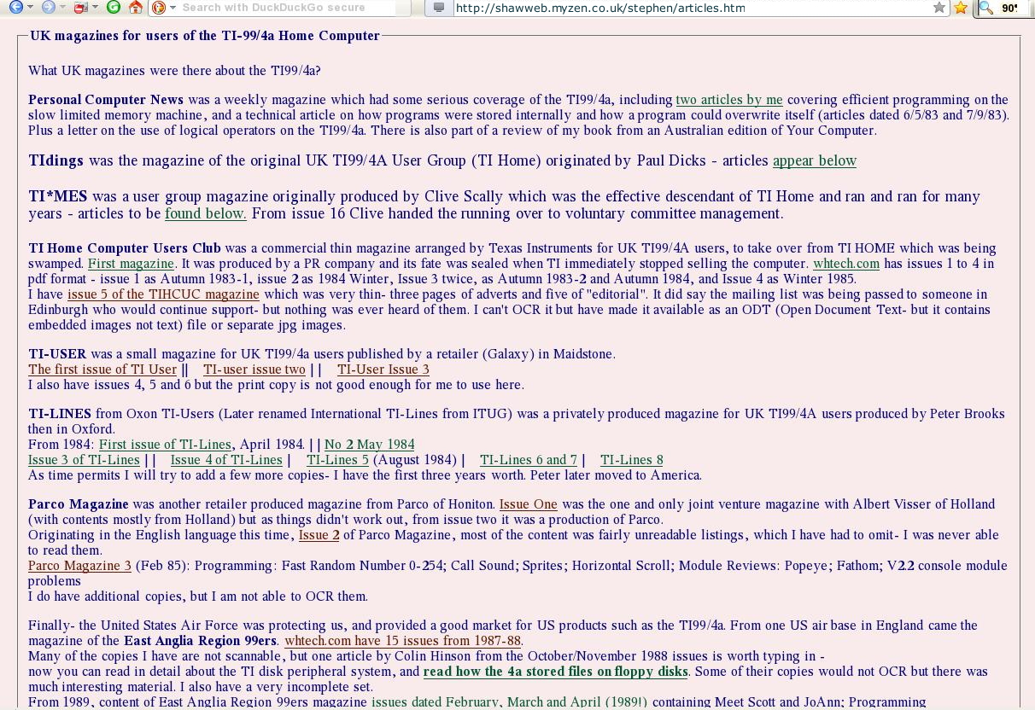Screen dimensions: 1035x710
Task: Open 'The first issue of TI User' link
Action: tap(102, 370)
